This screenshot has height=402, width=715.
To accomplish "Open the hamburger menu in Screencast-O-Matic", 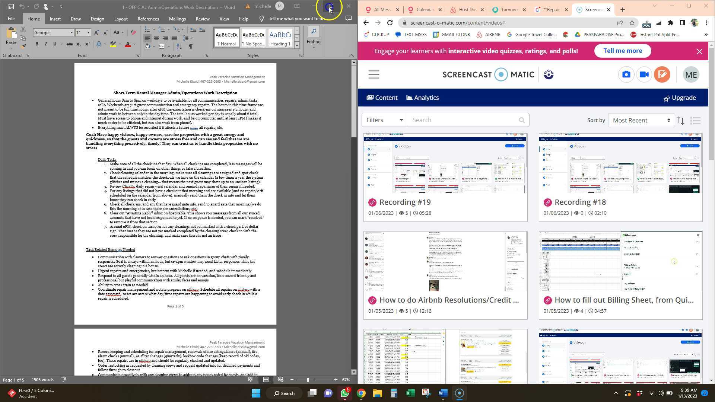I will 374,75.
